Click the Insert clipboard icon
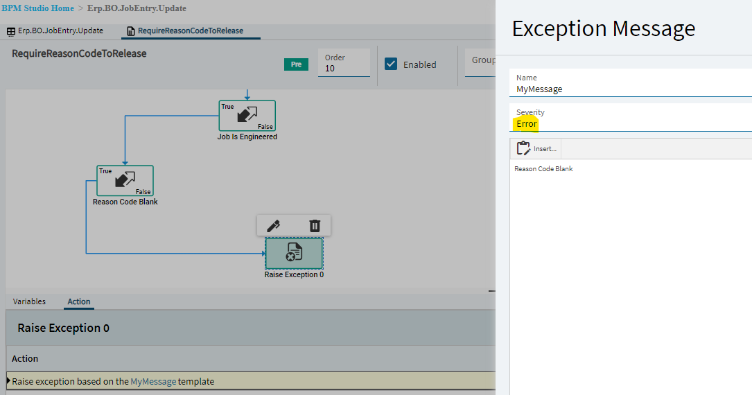This screenshot has height=395, width=752. click(x=523, y=148)
